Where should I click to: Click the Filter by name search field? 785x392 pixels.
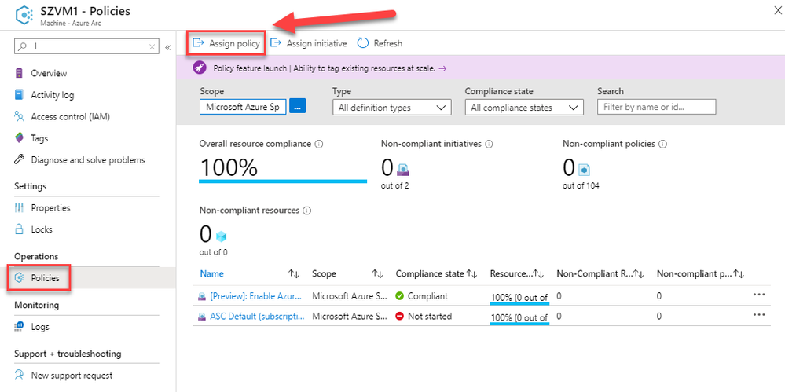click(656, 107)
